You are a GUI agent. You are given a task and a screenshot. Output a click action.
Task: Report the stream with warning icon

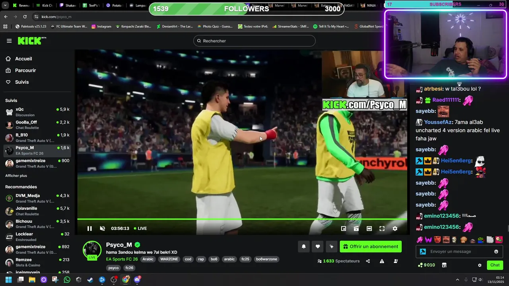click(382, 261)
